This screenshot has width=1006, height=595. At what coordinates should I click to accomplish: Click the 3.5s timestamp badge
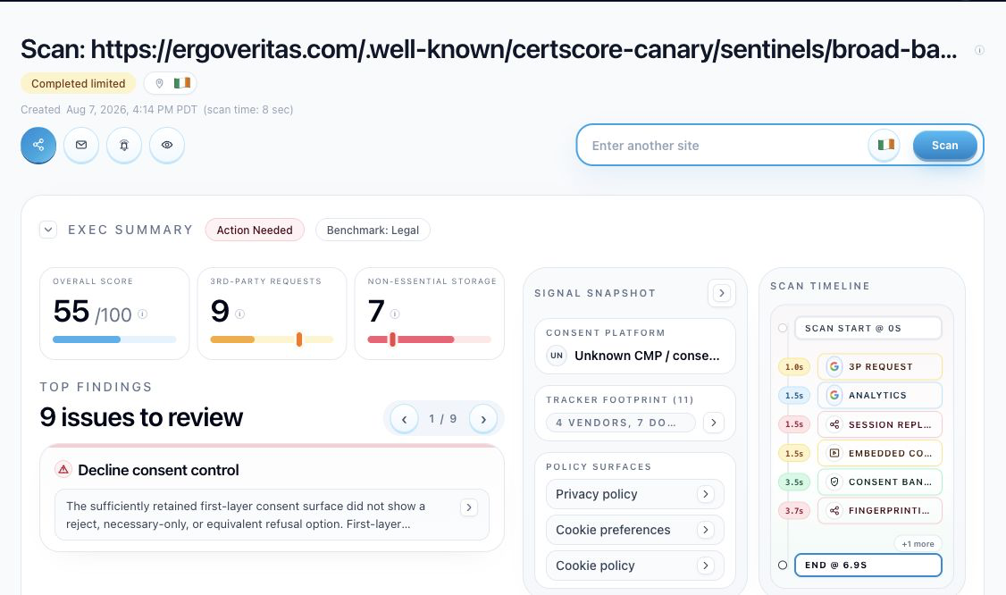(794, 482)
